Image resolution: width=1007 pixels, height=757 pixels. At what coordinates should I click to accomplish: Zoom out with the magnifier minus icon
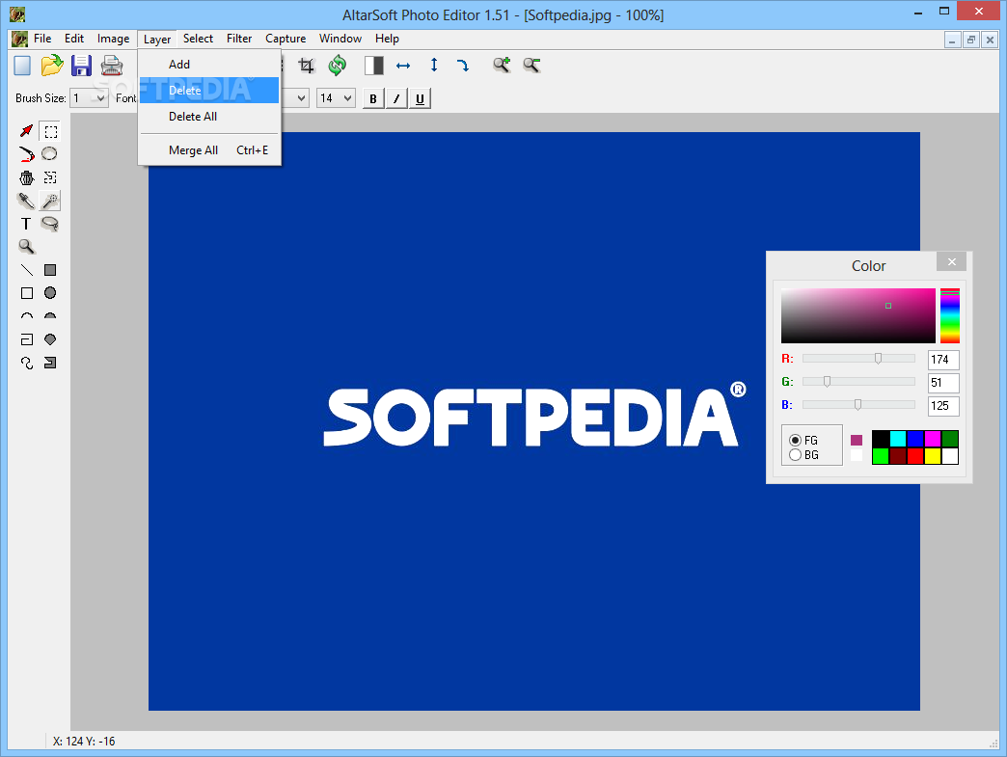(531, 65)
